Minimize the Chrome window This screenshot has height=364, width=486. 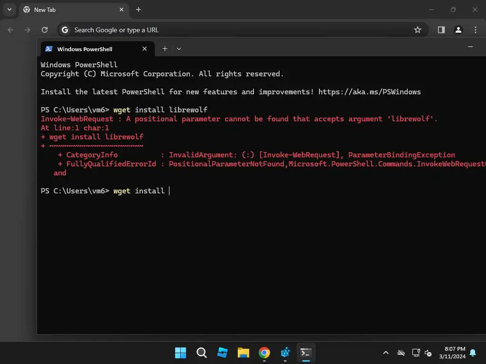click(x=431, y=9)
